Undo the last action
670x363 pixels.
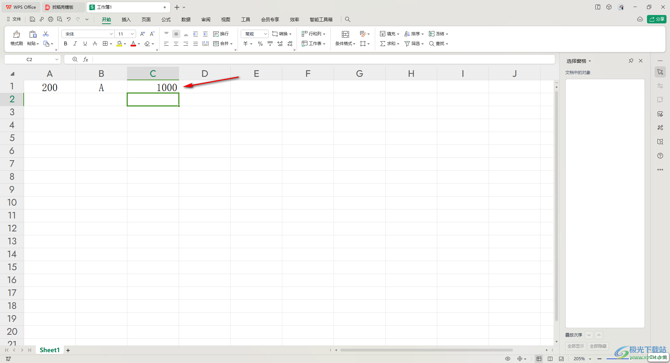click(69, 19)
